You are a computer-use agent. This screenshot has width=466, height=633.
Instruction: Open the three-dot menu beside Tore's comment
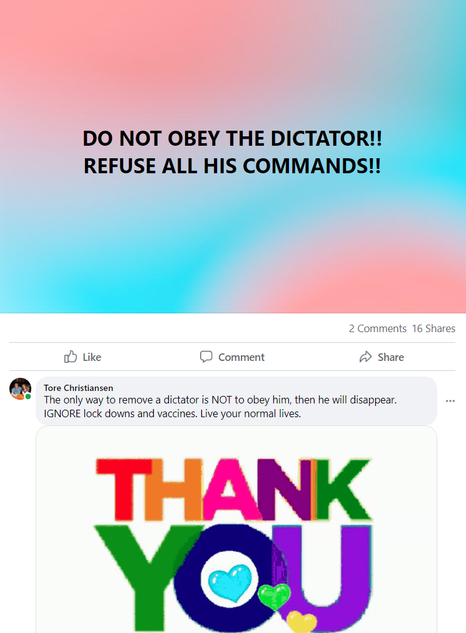click(x=450, y=401)
